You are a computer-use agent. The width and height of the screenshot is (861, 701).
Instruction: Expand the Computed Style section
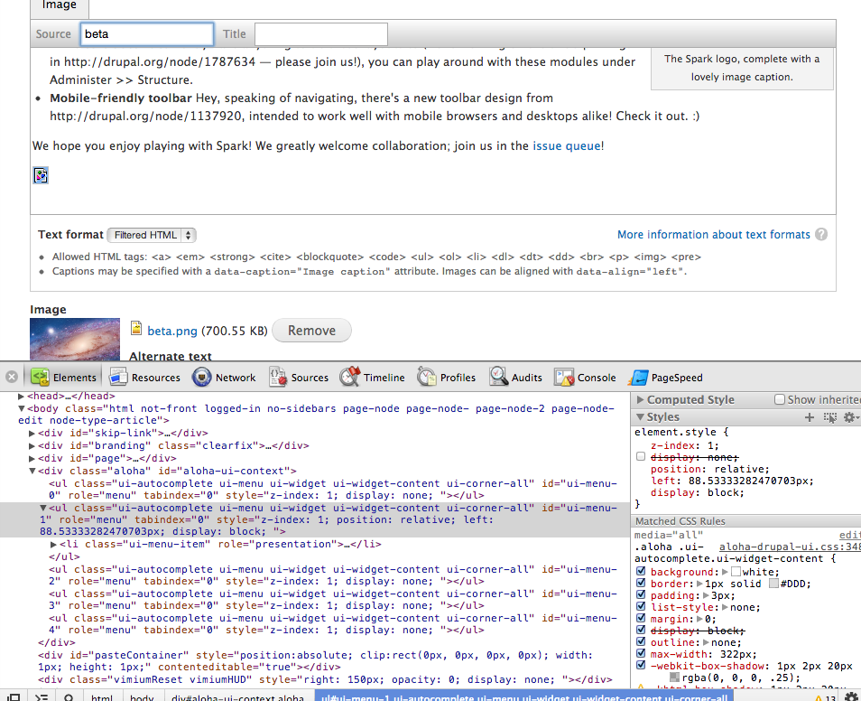click(x=640, y=399)
